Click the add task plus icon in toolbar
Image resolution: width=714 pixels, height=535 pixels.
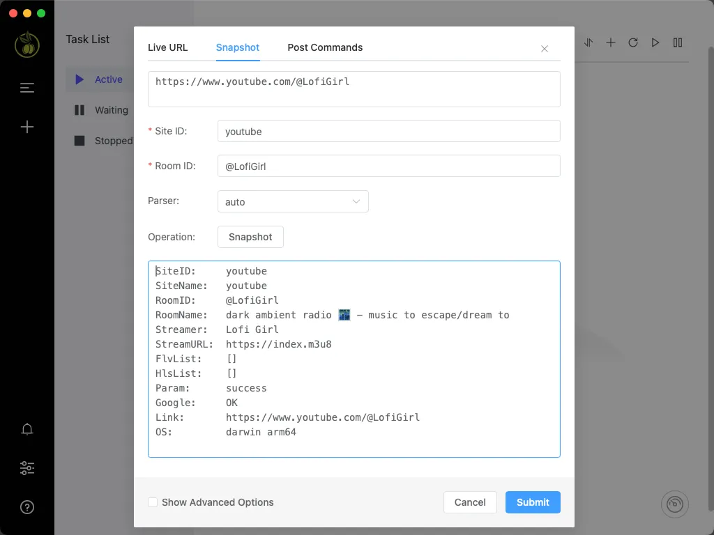click(611, 42)
